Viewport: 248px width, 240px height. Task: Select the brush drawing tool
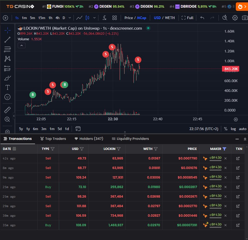[7, 78]
